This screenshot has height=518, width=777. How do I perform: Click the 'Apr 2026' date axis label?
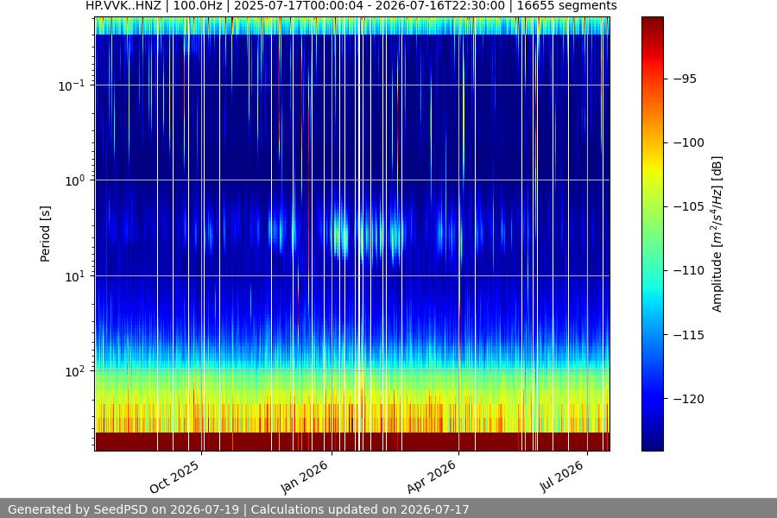pos(431,477)
